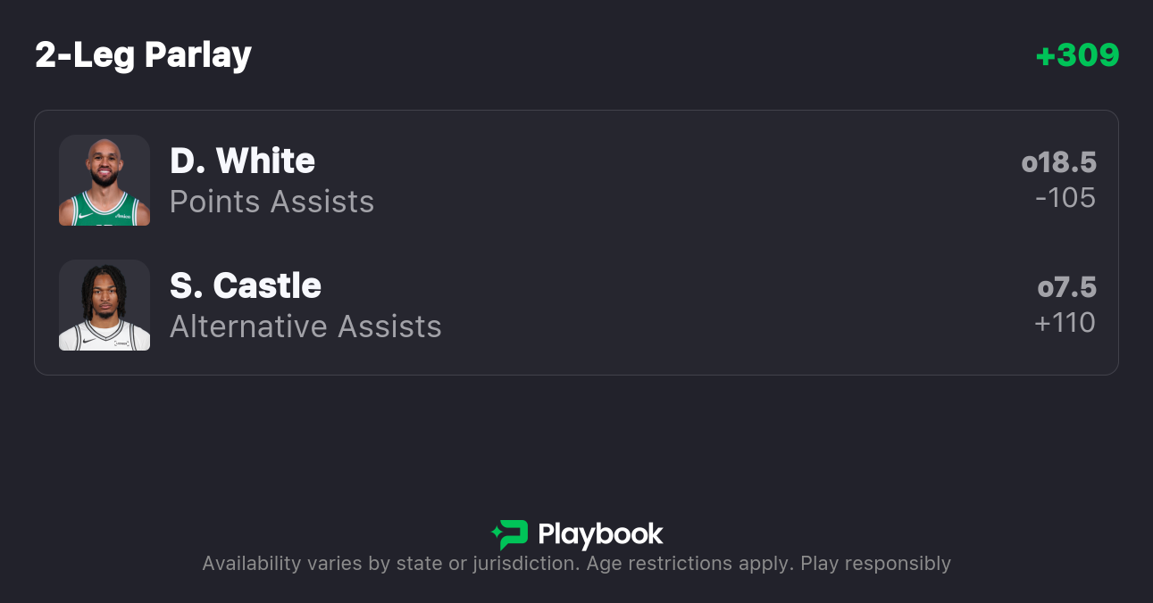Viewport: 1153px width, 603px height.
Task: Select the D. White player name
Action: [242, 161]
